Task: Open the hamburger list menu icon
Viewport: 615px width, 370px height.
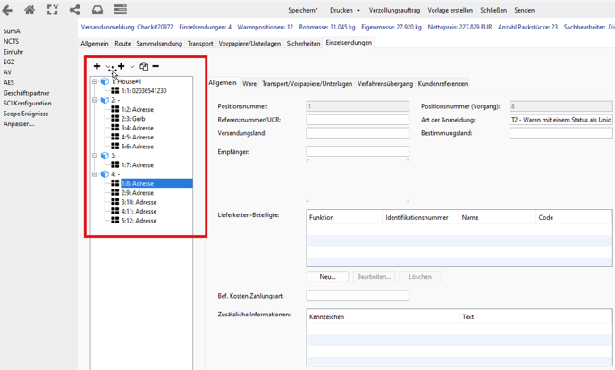Action: (x=121, y=10)
